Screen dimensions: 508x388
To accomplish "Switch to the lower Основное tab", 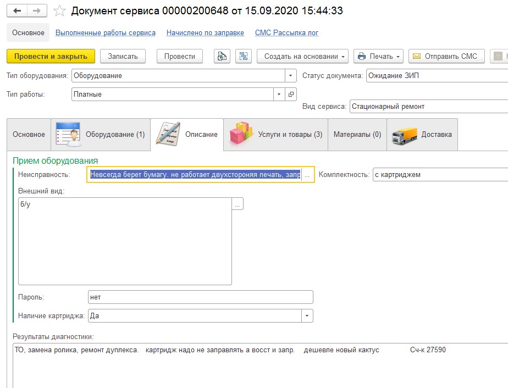I will pyautogui.click(x=29, y=135).
